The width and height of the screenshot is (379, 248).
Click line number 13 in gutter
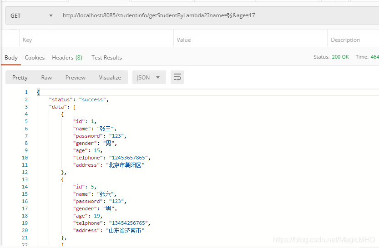click(25, 179)
